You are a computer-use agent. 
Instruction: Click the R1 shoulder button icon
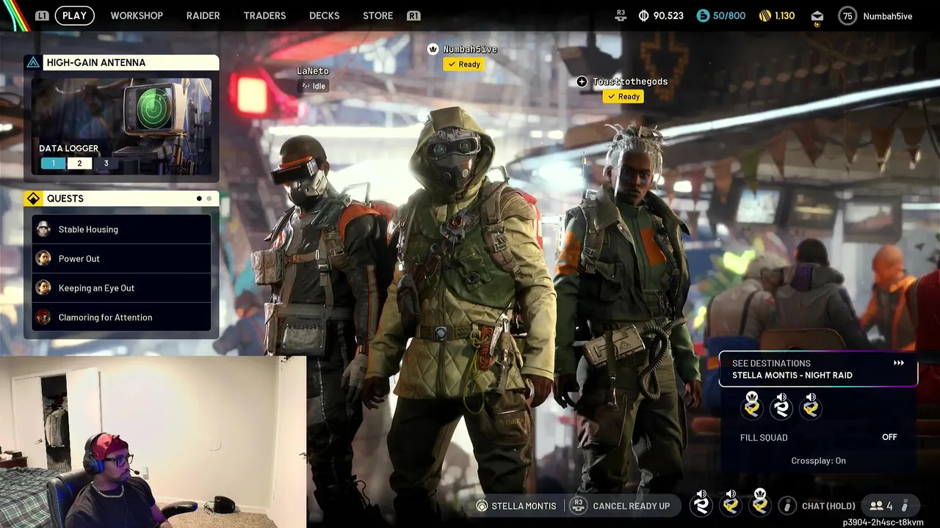(413, 15)
